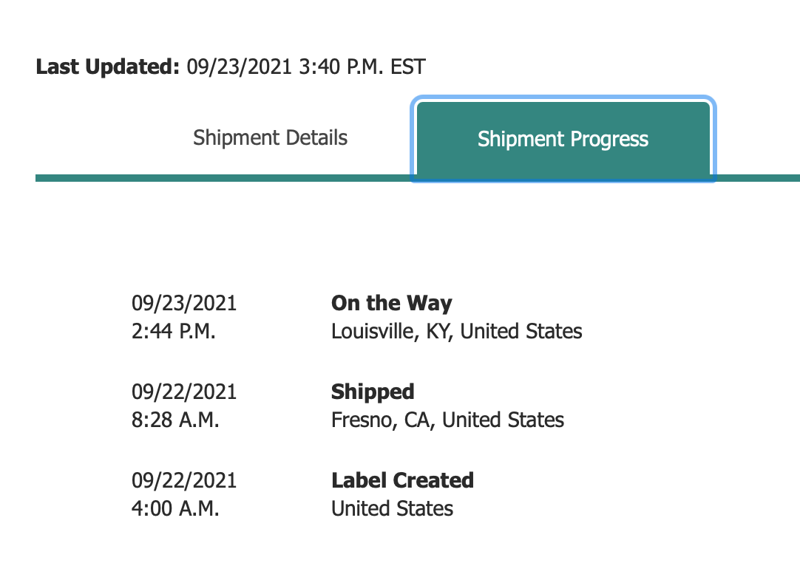Screen dimensions: 800x563
Task: Click the Label Created status heading
Action: tap(402, 480)
